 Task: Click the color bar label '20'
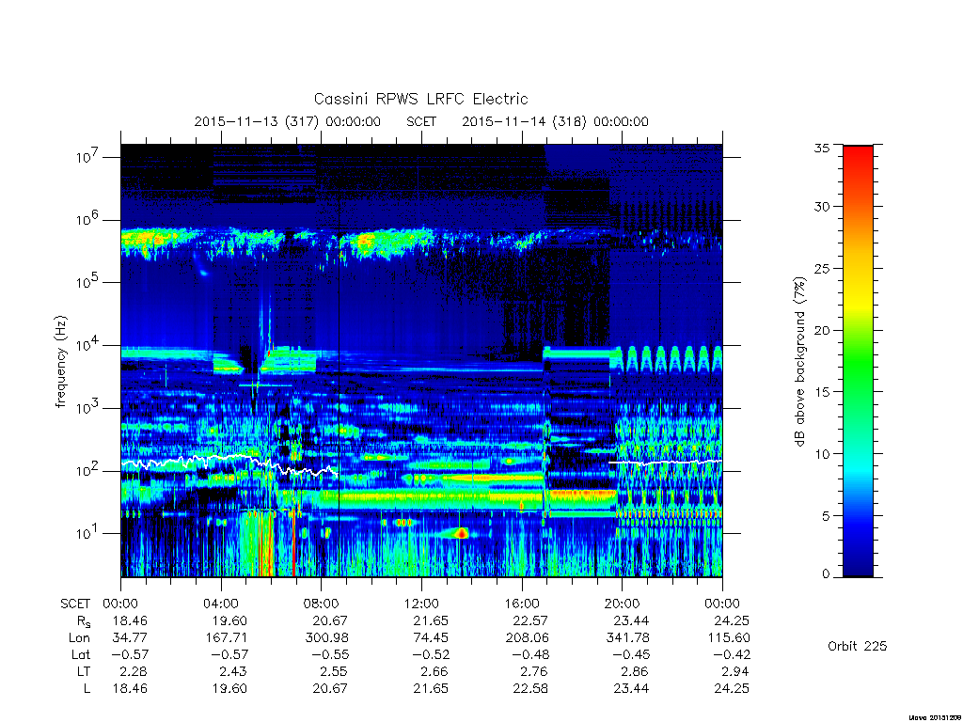pyautogui.click(x=822, y=330)
